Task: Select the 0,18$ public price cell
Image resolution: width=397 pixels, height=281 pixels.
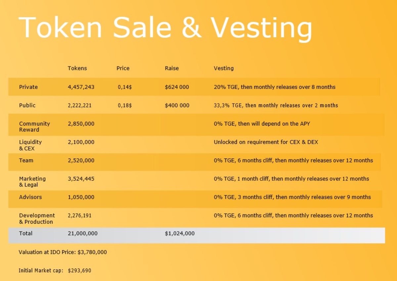Action: [125, 105]
